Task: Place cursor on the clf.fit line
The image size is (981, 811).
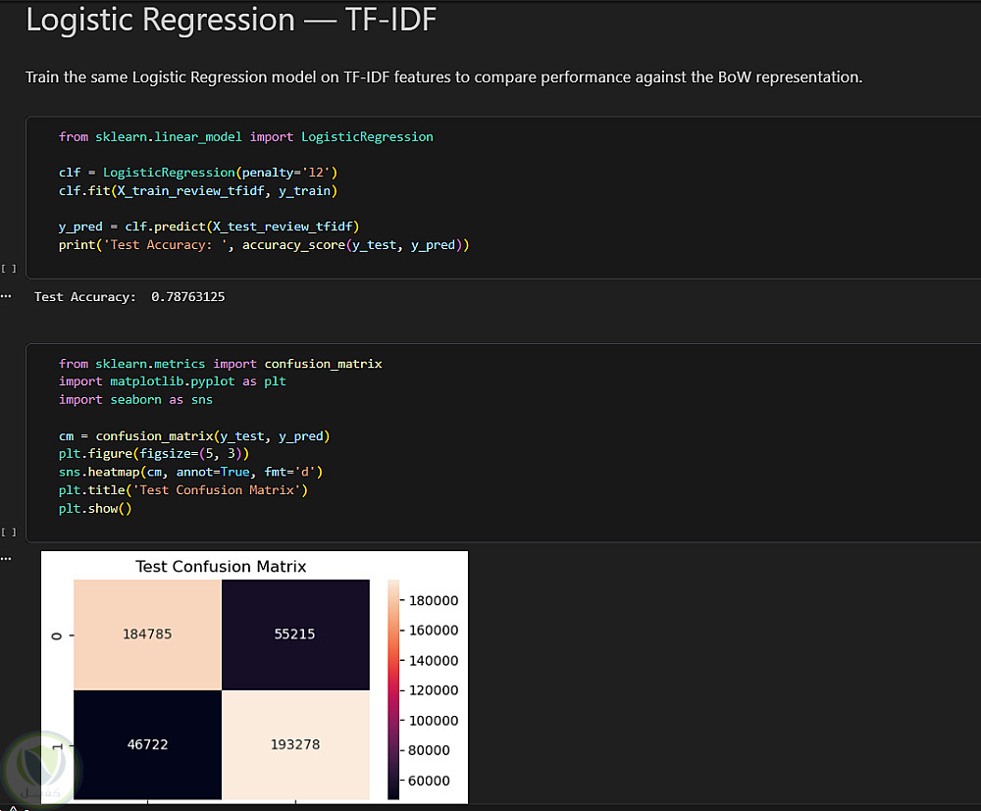Action: (x=198, y=190)
